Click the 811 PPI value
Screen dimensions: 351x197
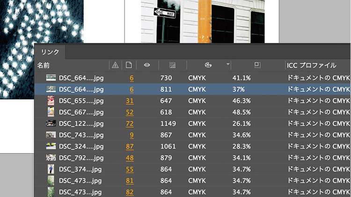pyautogui.click(x=166, y=89)
